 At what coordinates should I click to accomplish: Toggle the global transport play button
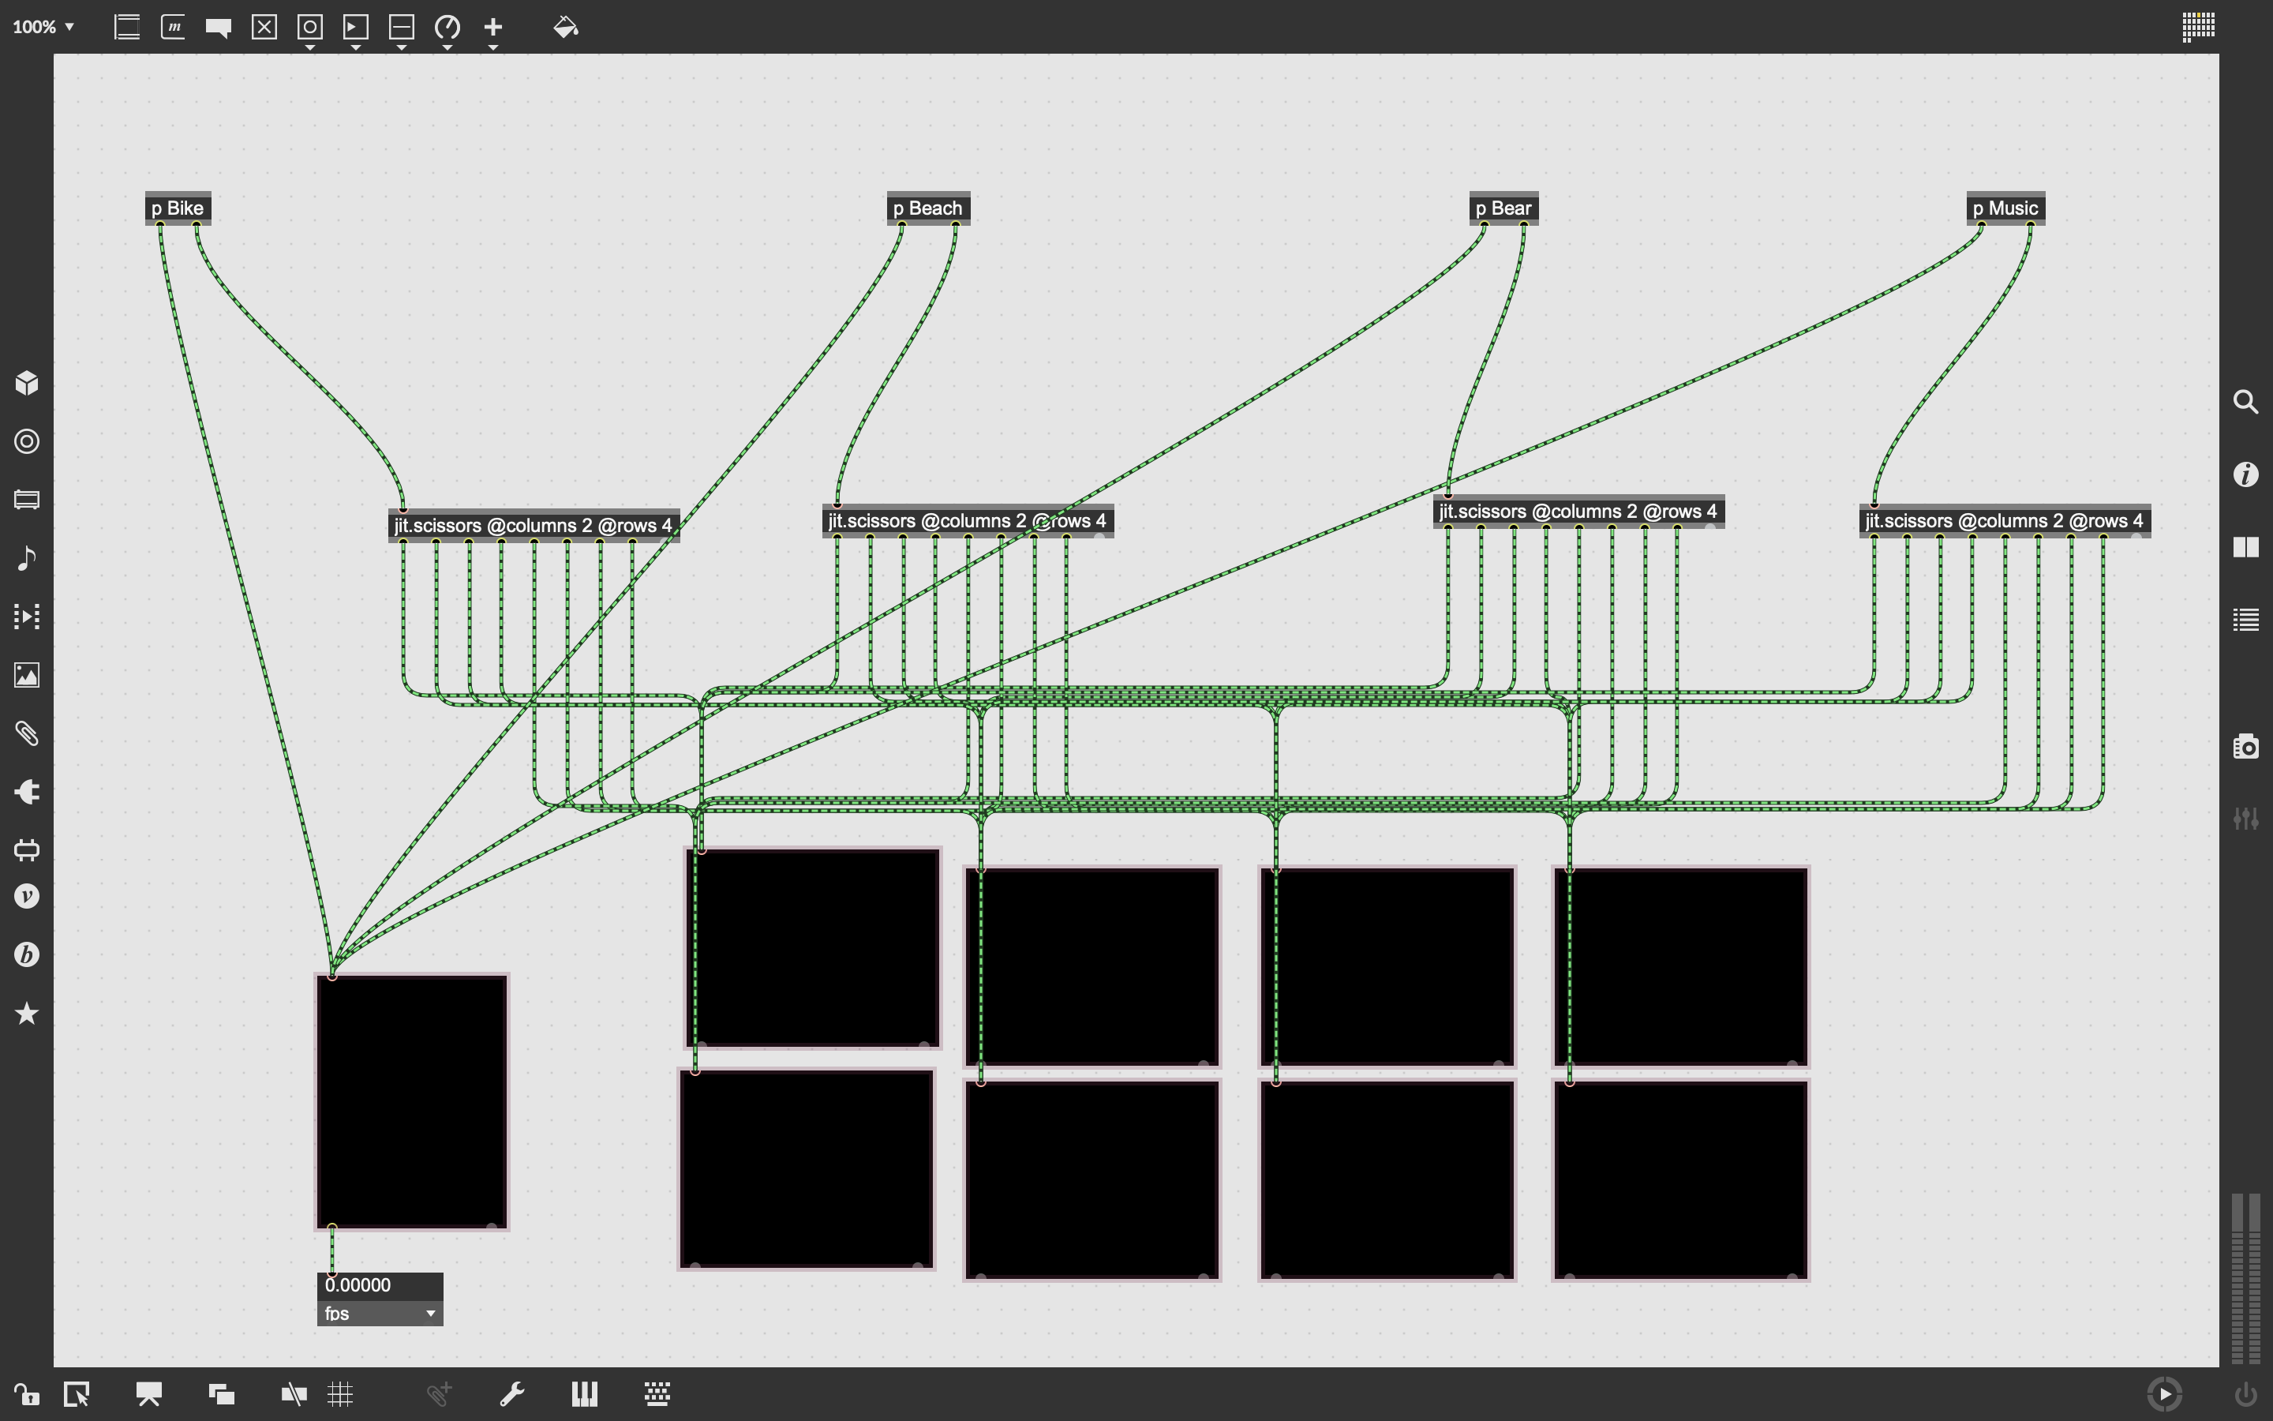[2165, 1393]
